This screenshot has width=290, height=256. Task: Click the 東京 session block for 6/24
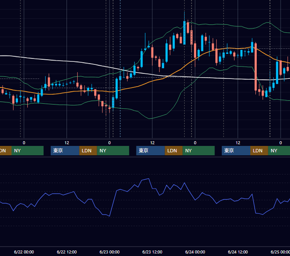[x=236, y=151]
